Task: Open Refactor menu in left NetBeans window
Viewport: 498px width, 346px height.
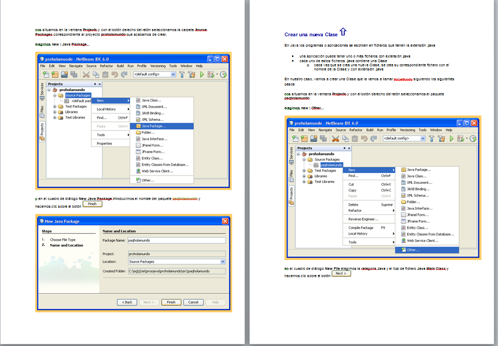Action: pyautogui.click(x=106, y=66)
